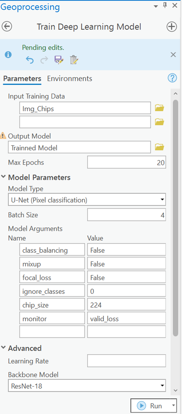Click Output Model warning icon

tap(3, 136)
